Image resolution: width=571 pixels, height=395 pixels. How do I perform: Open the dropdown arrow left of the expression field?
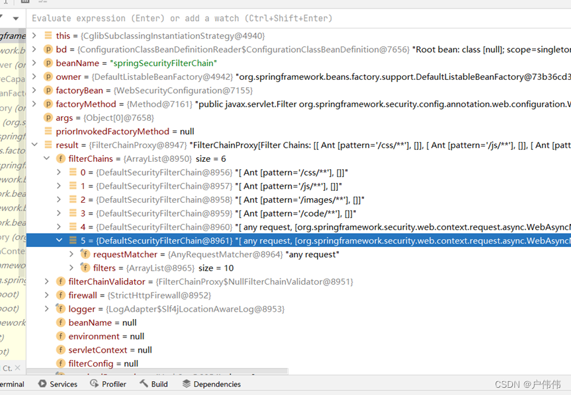point(16,18)
